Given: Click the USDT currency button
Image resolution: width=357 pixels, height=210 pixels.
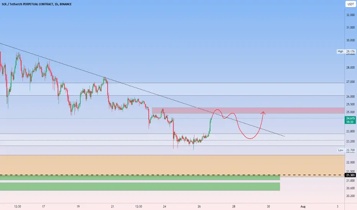Looking at the screenshot, I should 350,4.
